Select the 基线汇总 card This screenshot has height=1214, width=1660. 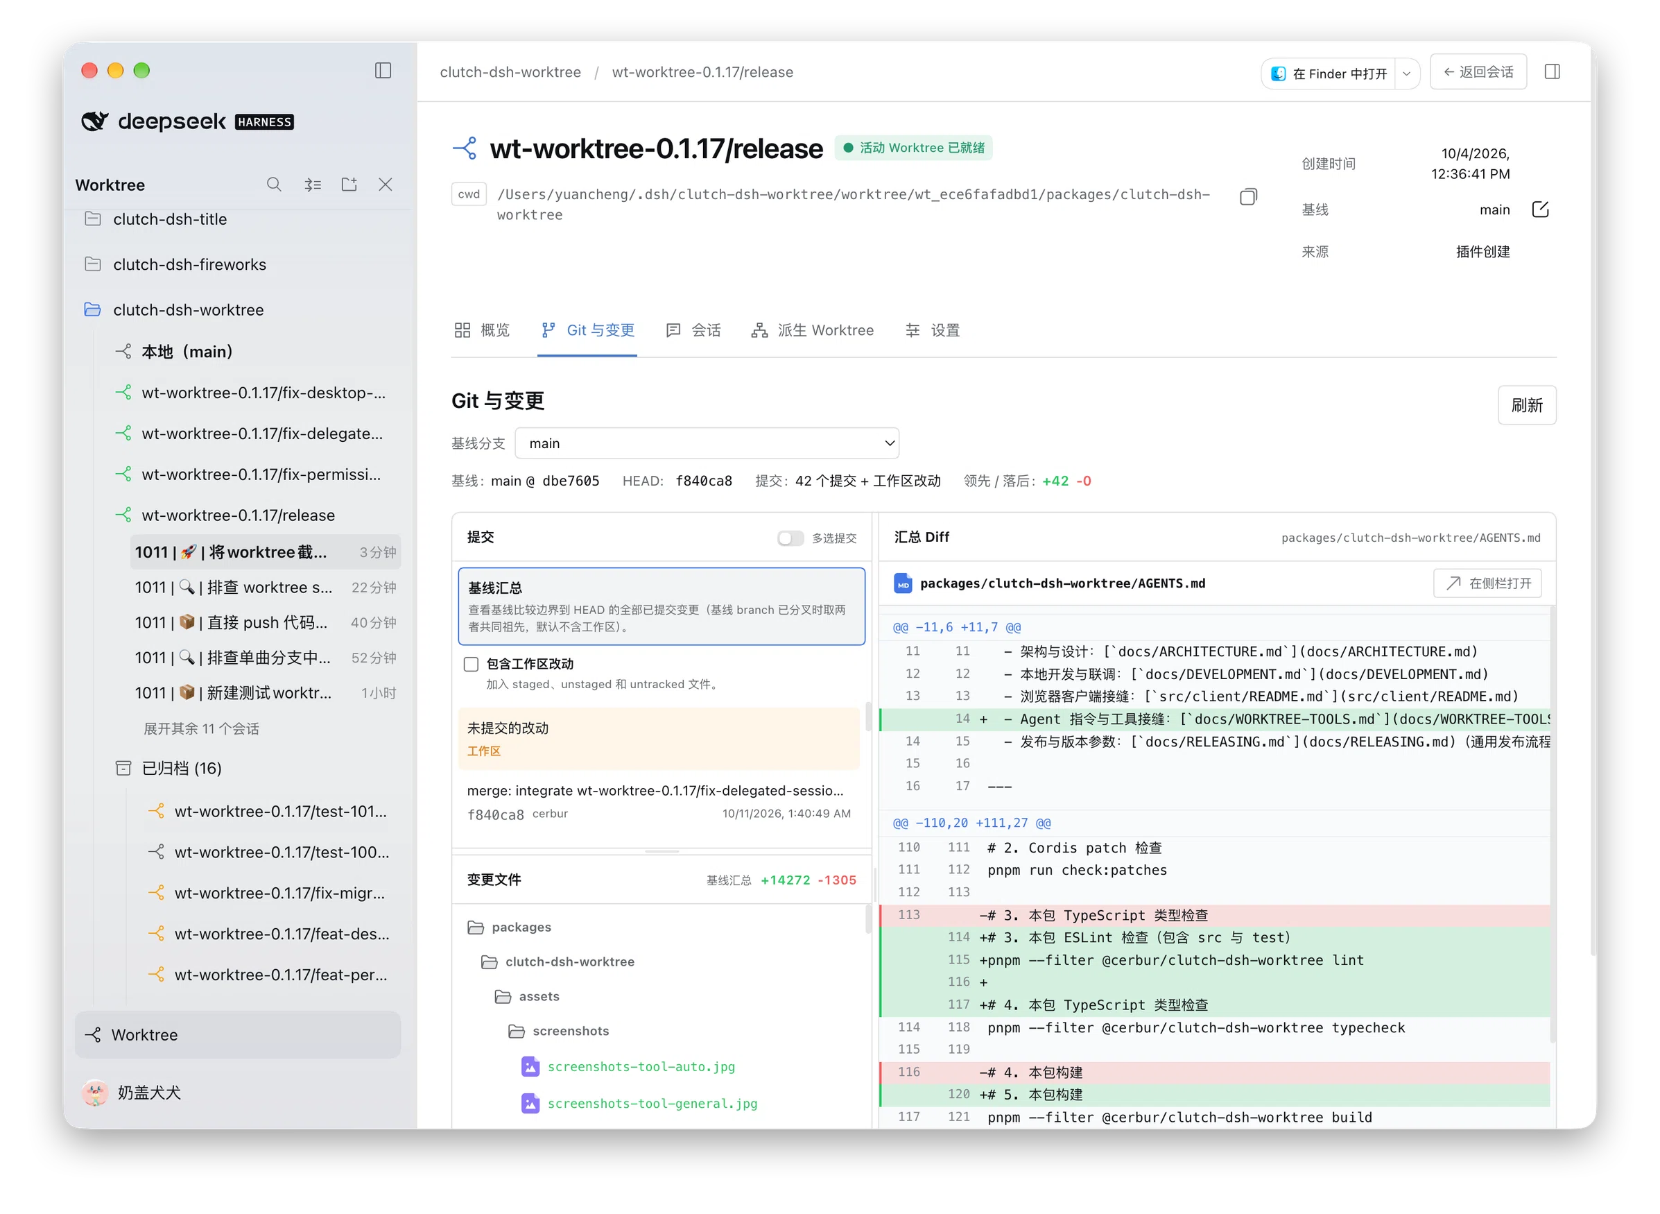[x=661, y=607]
